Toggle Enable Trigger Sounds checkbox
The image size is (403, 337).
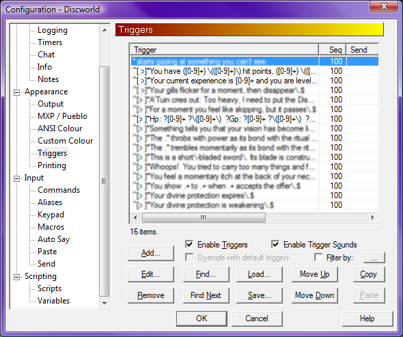tap(275, 244)
